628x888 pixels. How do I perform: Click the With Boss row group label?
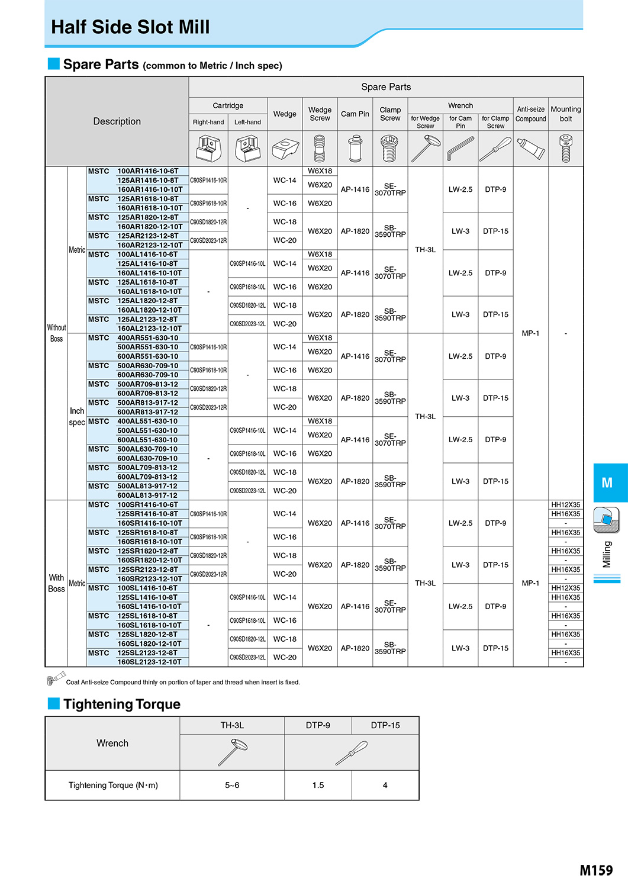click(x=56, y=583)
